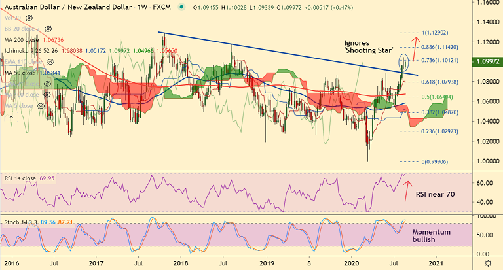This screenshot has width=503, height=270.
Task: Click Fibonacci level 0.786(1.10121)
Action: point(440,61)
